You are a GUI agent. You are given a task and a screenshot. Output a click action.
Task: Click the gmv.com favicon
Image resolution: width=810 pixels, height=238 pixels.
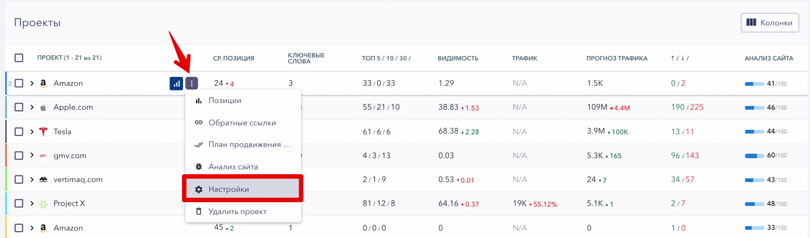tap(44, 156)
